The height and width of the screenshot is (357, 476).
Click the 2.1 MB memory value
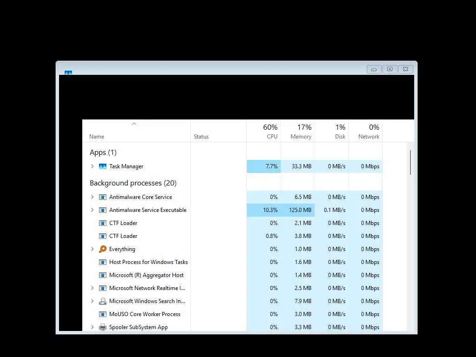[303, 223]
